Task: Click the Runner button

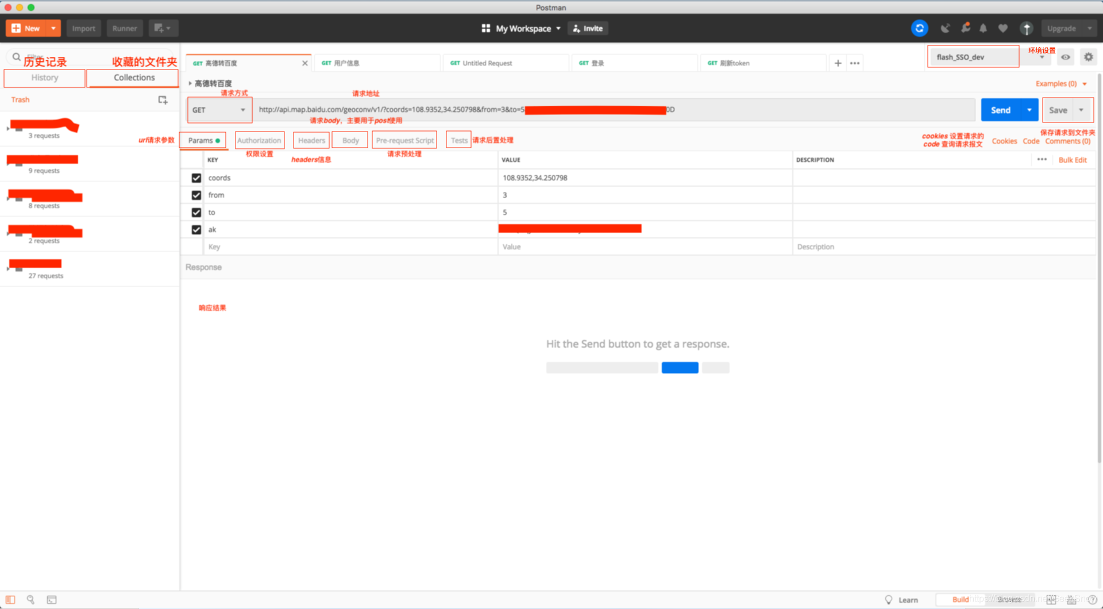Action: click(x=125, y=28)
